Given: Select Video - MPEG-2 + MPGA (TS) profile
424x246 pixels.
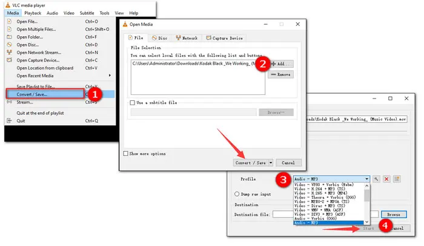Looking at the screenshot, I should [329, 201].
